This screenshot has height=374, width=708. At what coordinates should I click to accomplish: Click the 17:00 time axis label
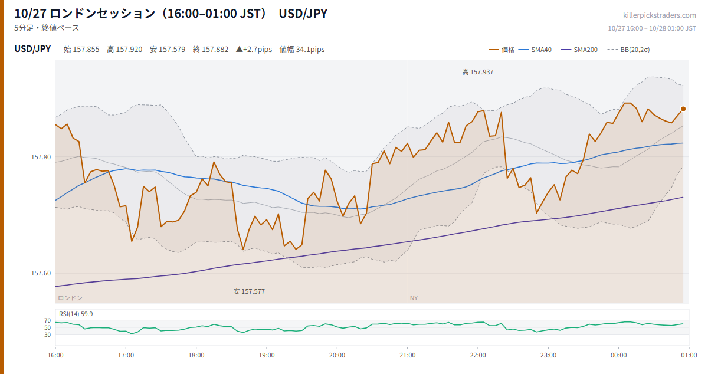[x=126, y=356]
